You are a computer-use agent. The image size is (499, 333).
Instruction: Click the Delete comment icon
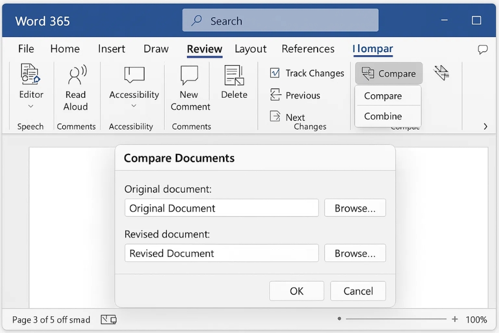click(234, 75)
